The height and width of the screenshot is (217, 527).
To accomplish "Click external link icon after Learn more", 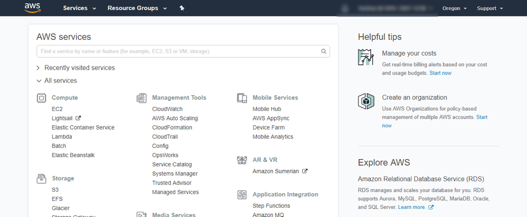I will pos(431,207).
